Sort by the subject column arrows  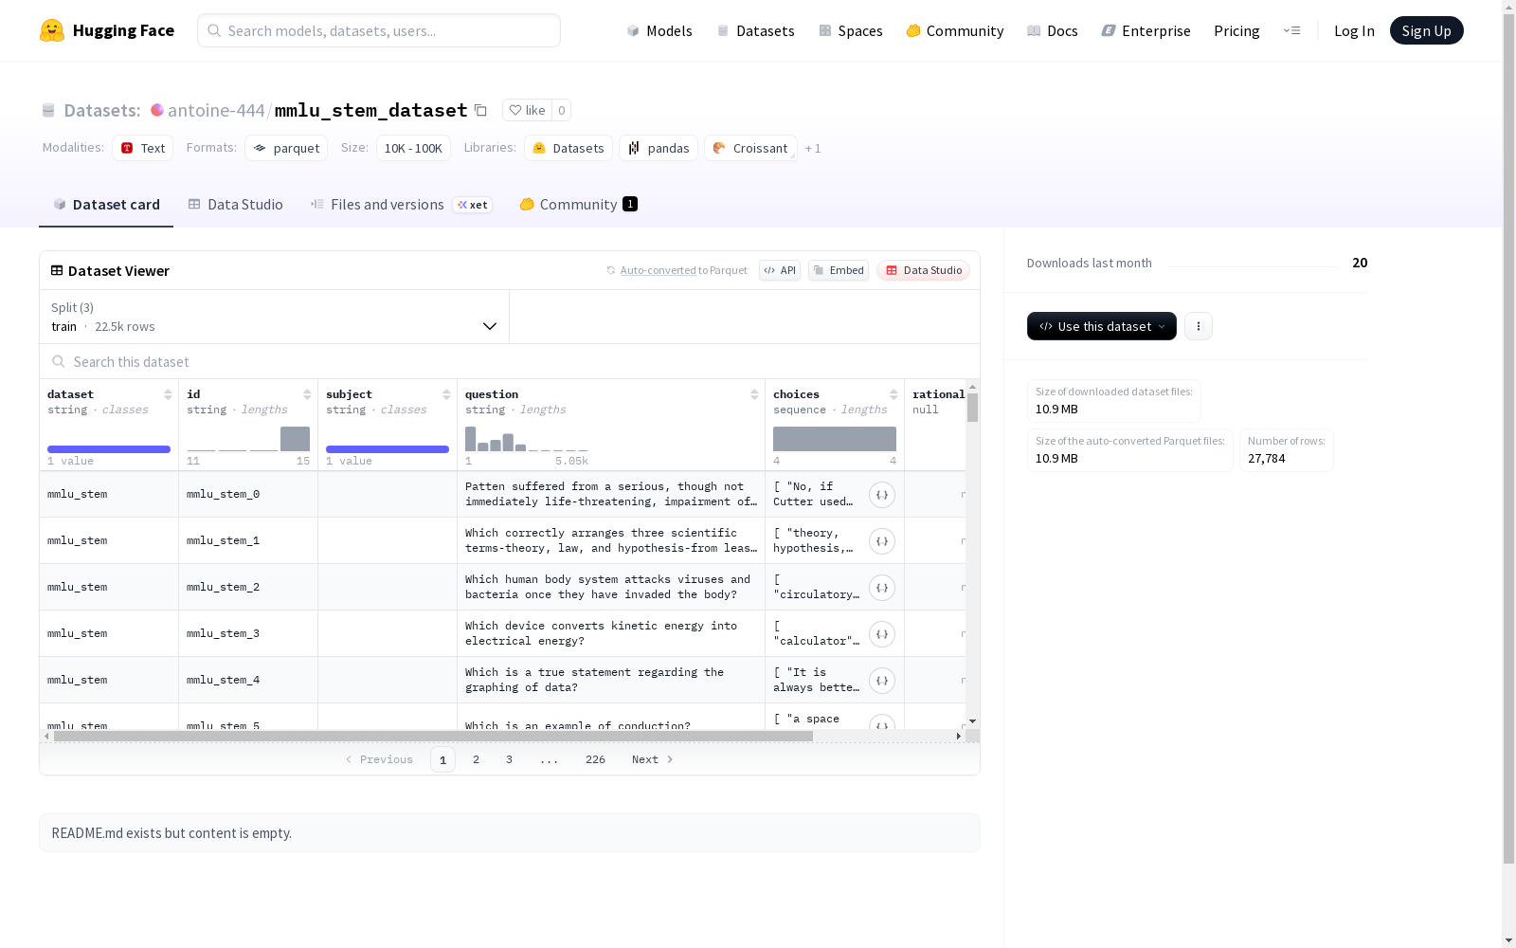click(x=446, y=394)
